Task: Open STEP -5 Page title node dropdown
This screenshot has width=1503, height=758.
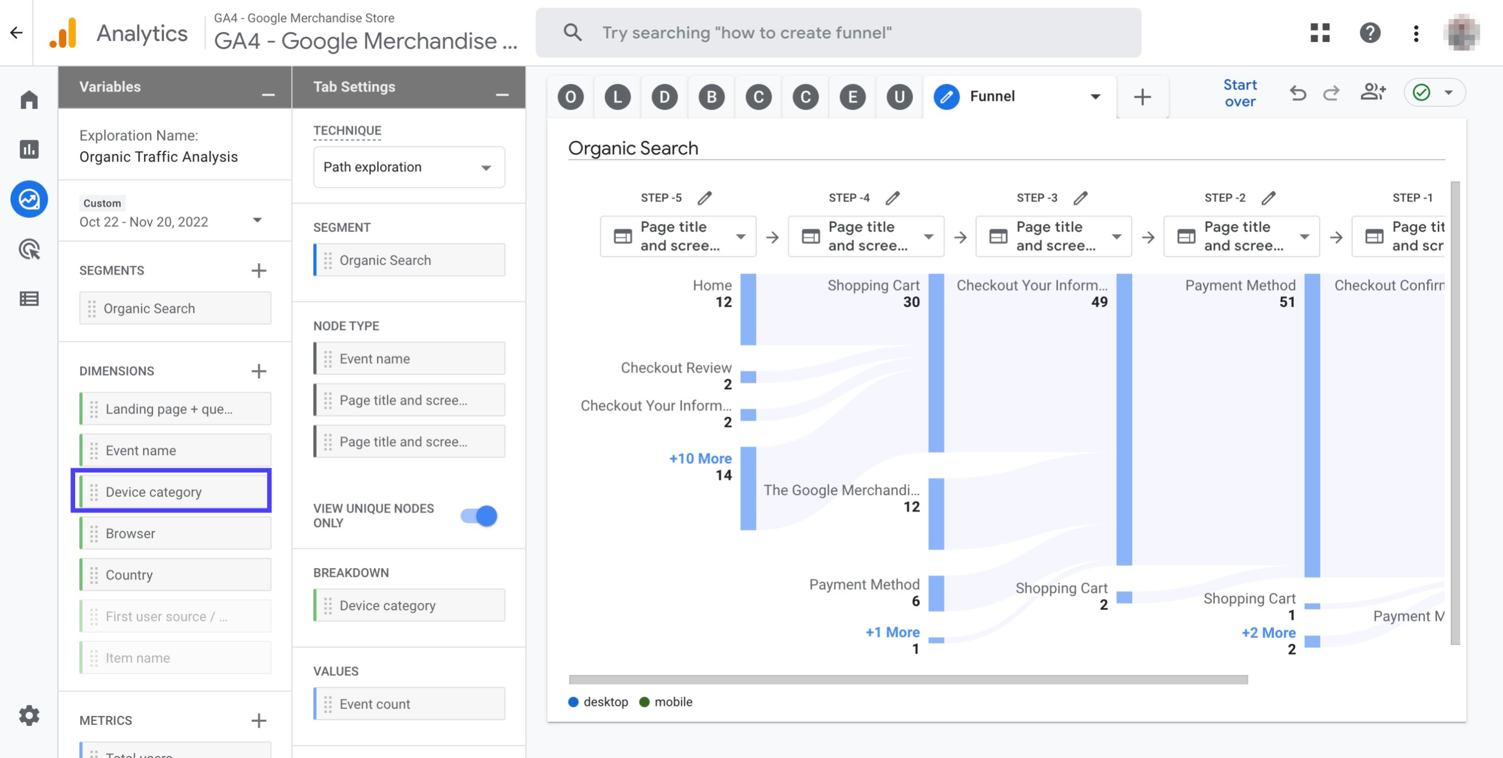Action: tap(678, 236)
